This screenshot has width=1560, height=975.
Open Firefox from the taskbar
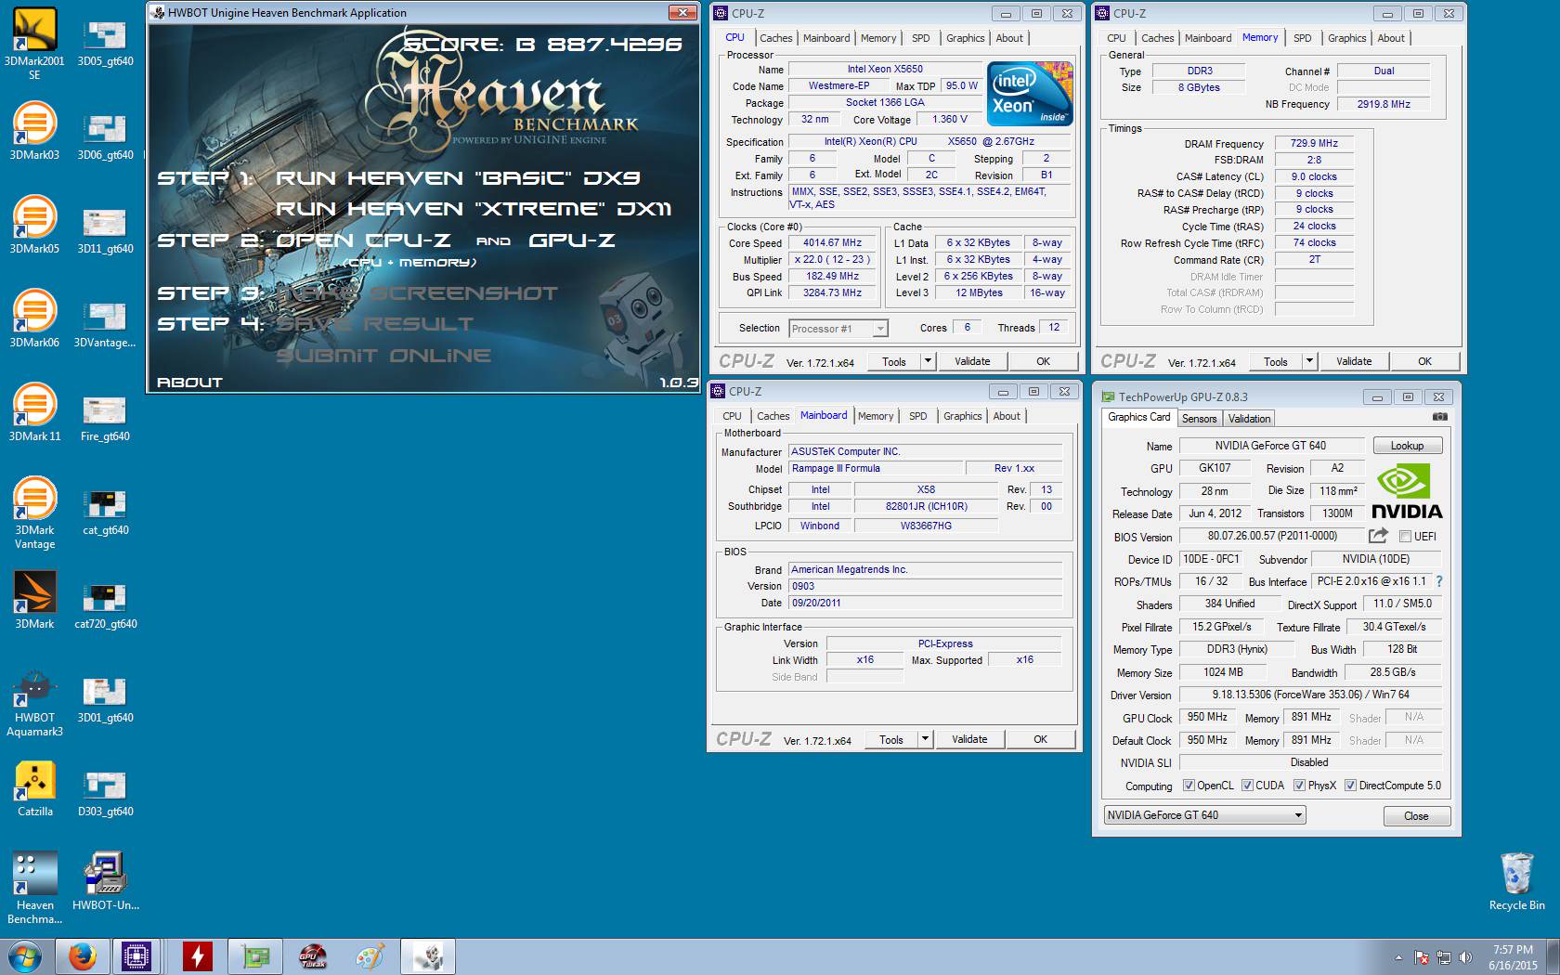(x=82, y=956)
